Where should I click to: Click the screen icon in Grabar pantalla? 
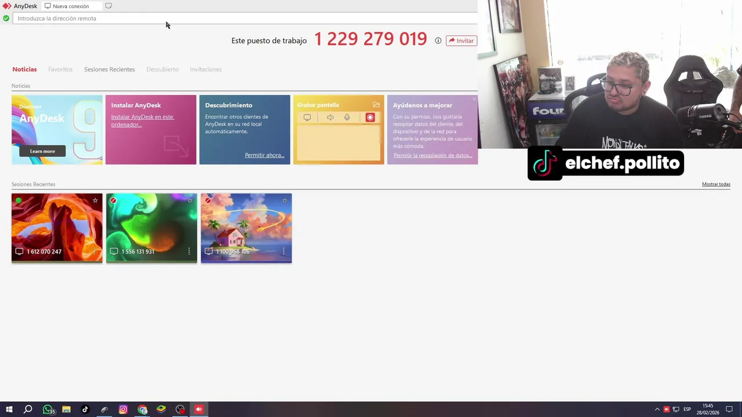pos(307,118)
